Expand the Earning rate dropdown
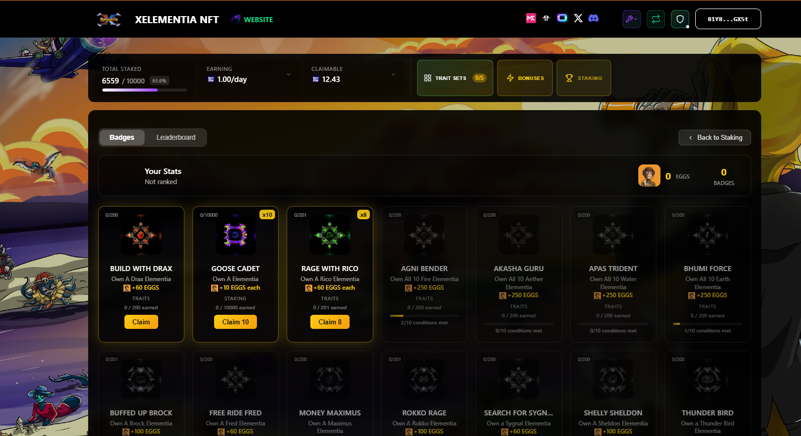801x436 pixels. [289, 75]
